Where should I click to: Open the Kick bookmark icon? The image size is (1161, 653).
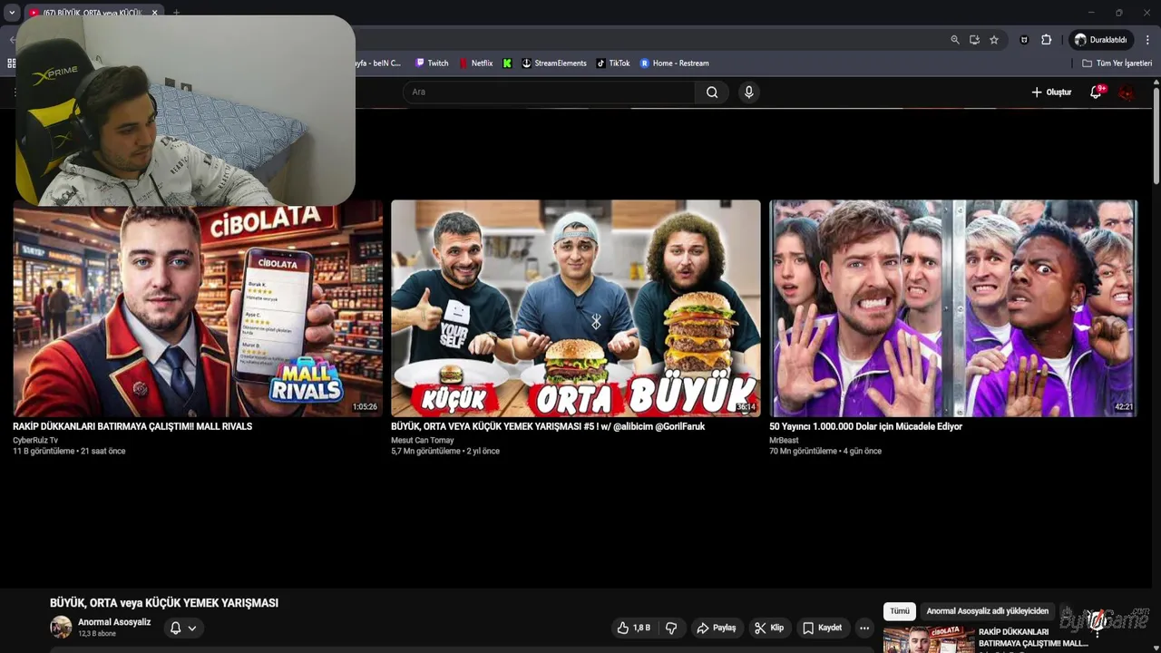507,63
